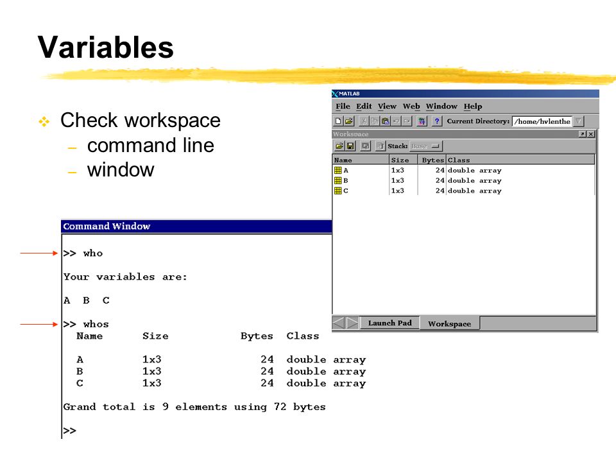Image resolution: width=616 pixels, height=462 pixels.
Task: Click the Size 1x3 cell of variable A in Workspace
Action: tap(398, 170)
